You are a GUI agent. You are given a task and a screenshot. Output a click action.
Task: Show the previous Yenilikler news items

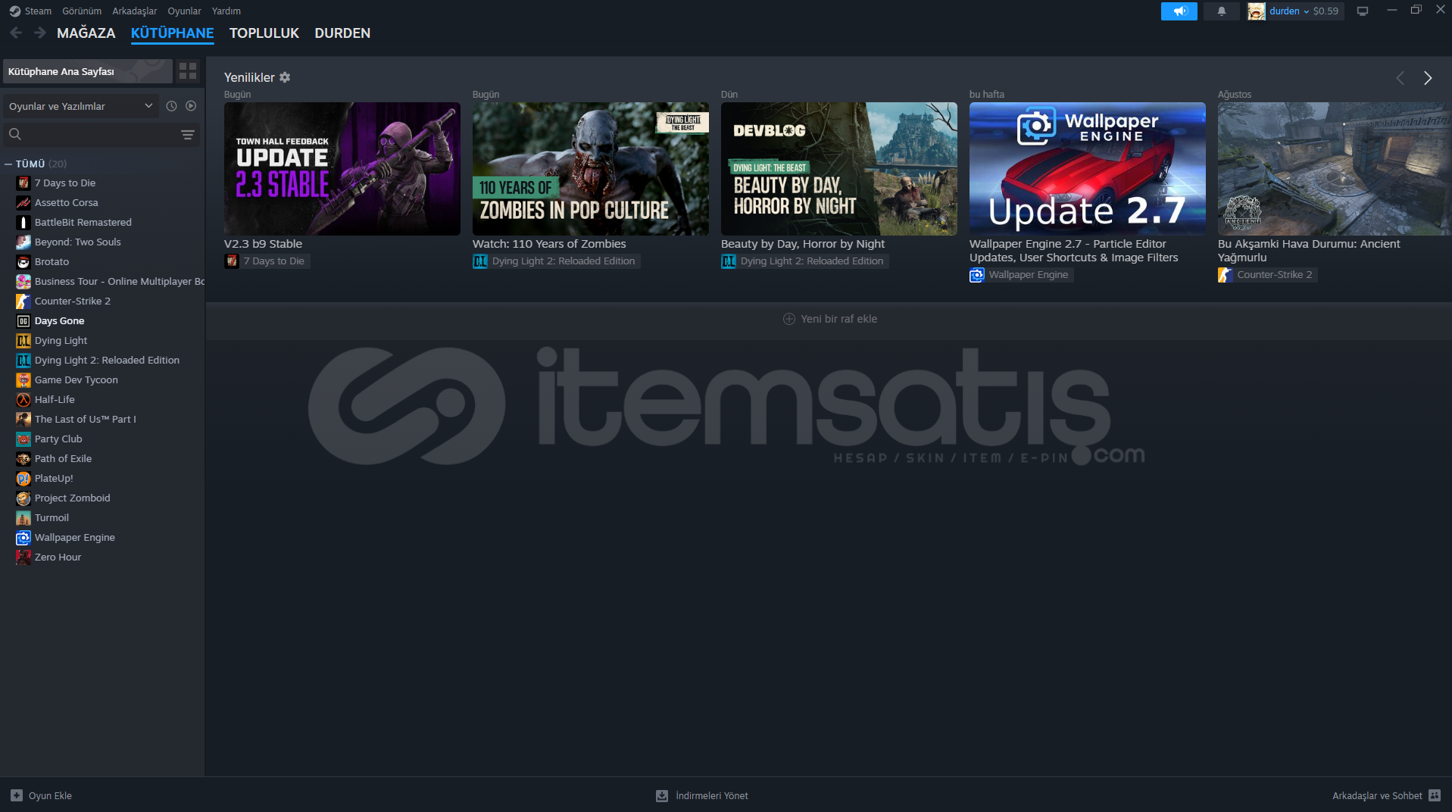(x=1400, y=78)
